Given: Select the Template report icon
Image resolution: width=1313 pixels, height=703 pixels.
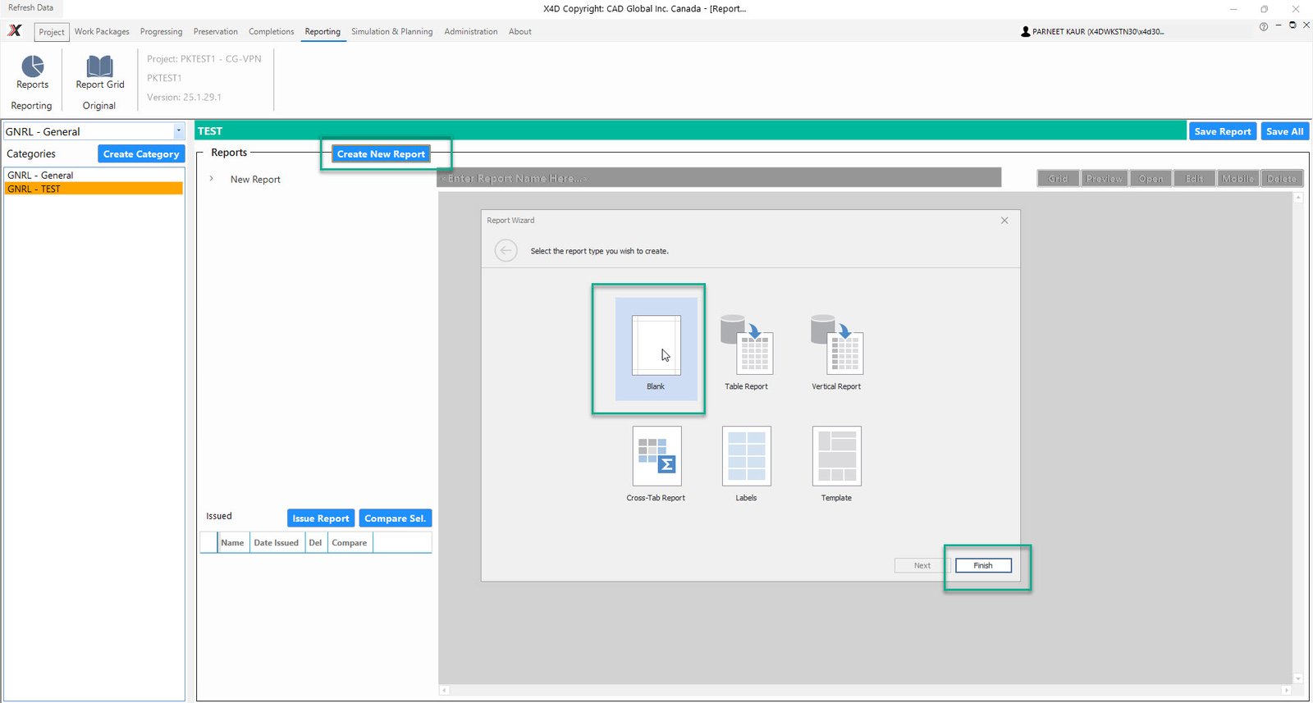Looking at the screenshot, I should [836, 456].
